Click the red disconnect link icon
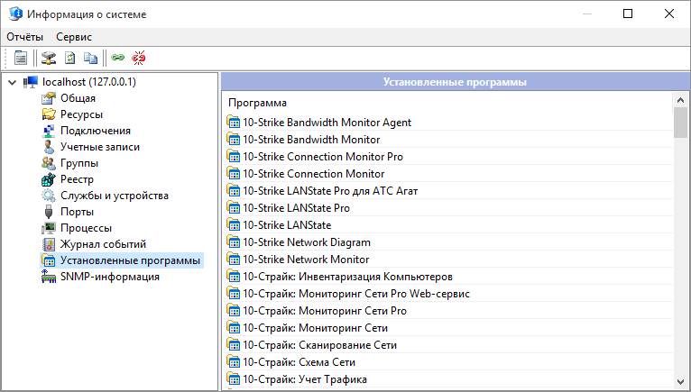Image resolution: width=691 pixels, height=392 pixels. (x=139, y=58)
